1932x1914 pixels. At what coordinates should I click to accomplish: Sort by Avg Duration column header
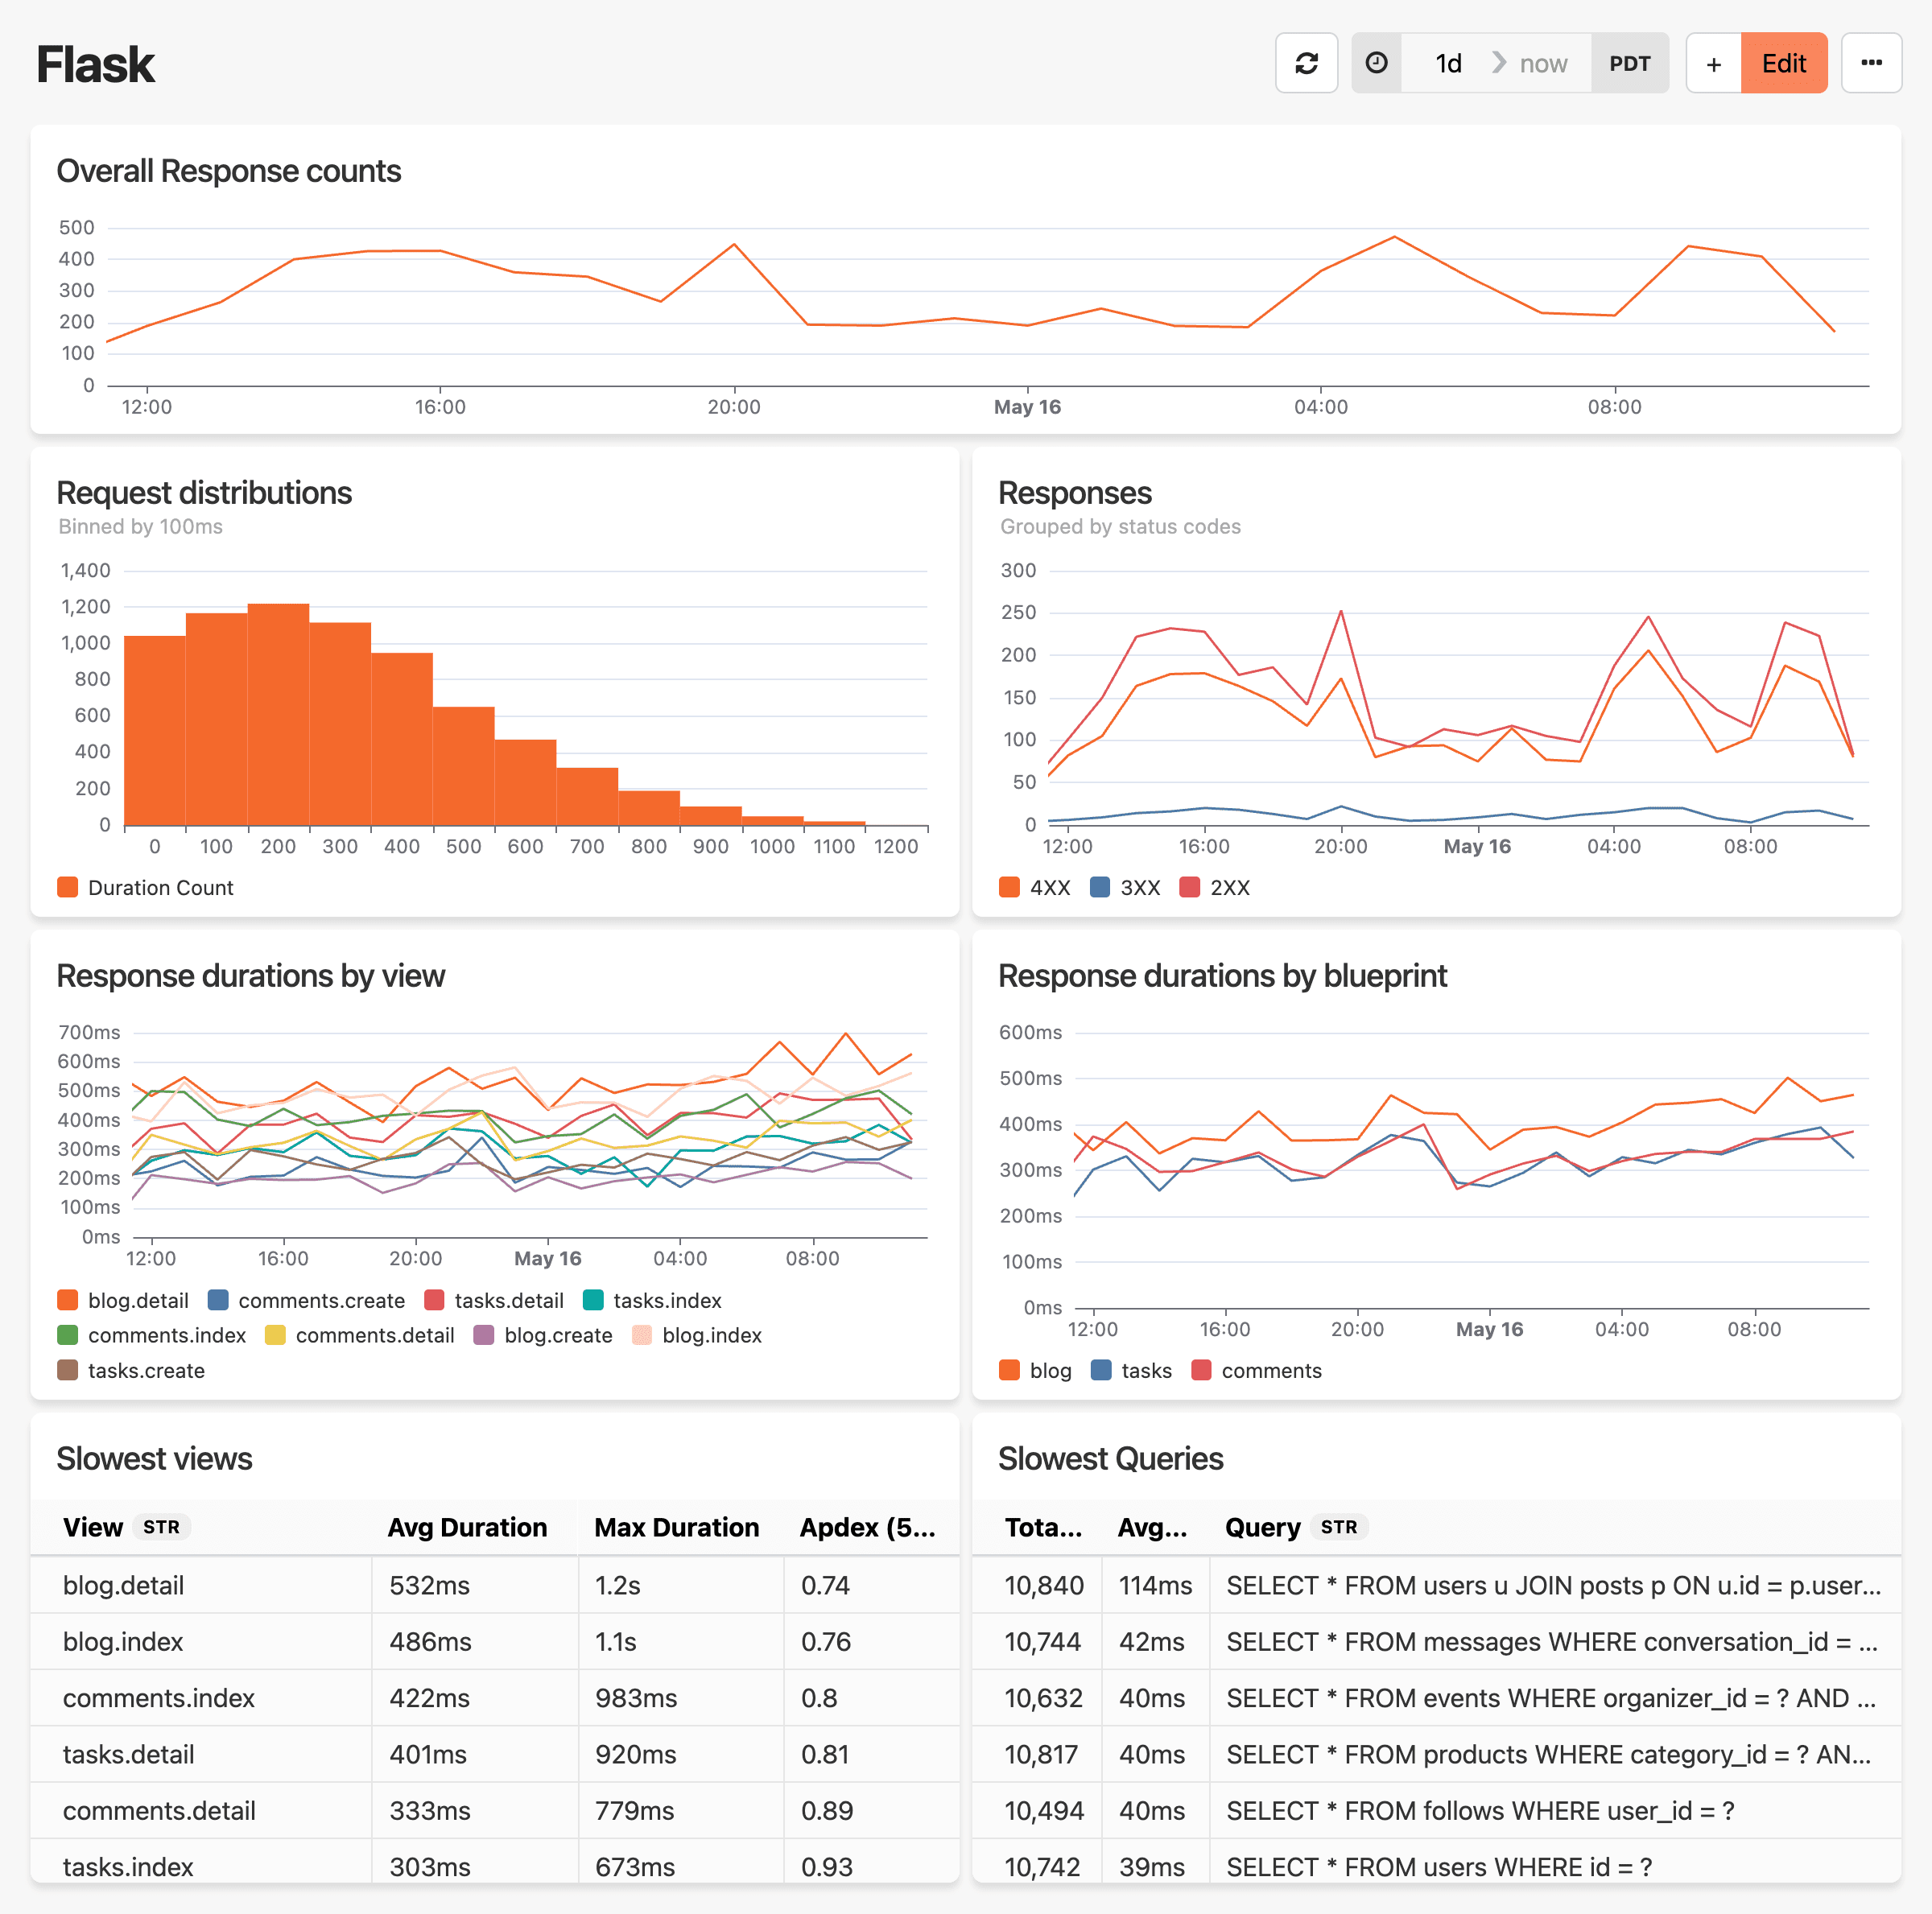(x=467, y=1527)
